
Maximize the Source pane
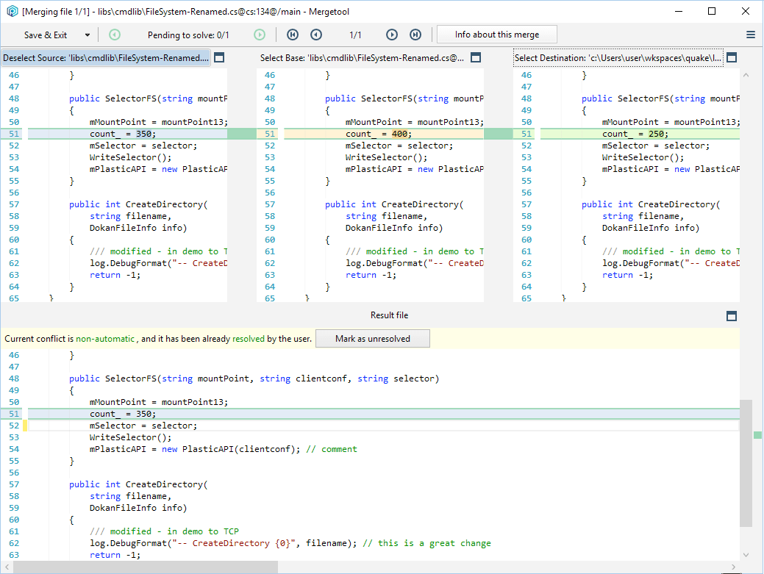(x=219, y=58)
